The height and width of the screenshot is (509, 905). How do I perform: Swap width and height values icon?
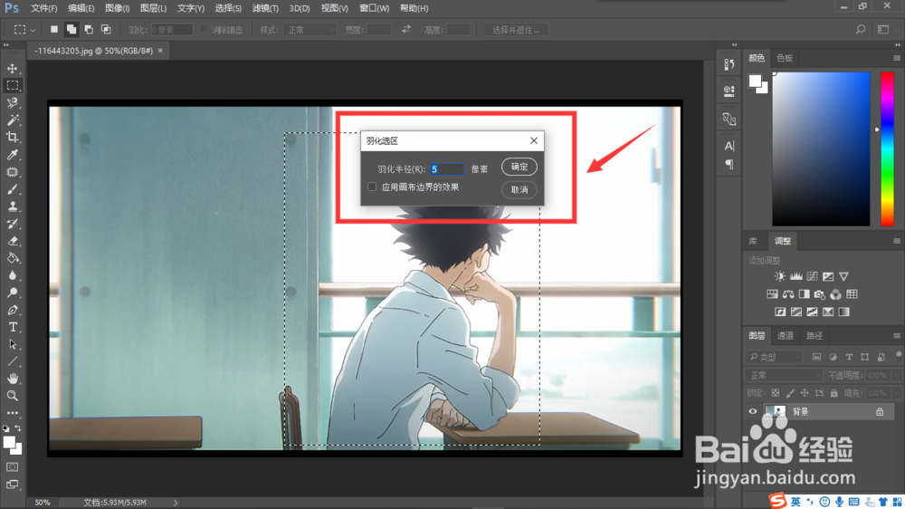click(x=406, y=29)
